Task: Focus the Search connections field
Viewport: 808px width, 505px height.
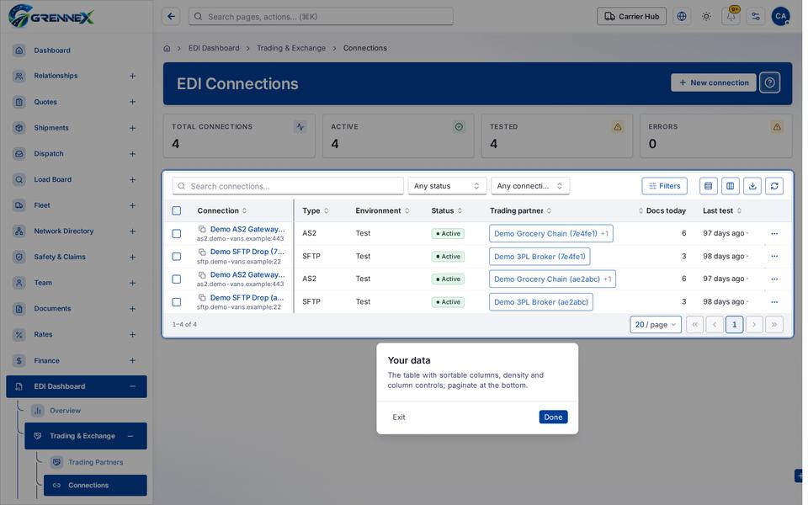Action: click(x=288, y=186)
